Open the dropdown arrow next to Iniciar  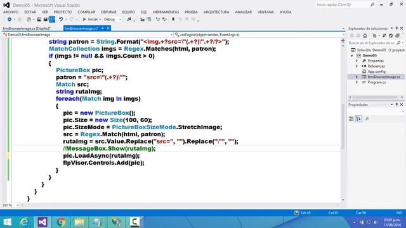click(100, 20)
